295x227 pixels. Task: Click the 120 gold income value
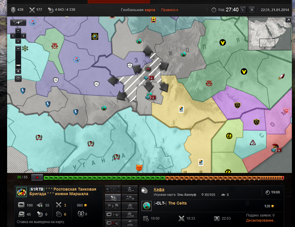coord(269,206)
